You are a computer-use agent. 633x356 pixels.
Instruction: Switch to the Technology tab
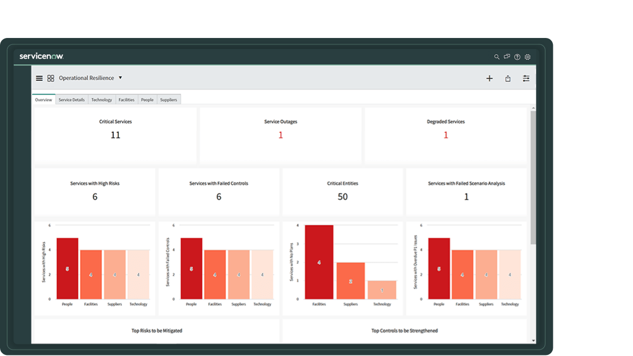pyautogui.click(x=101, y=99)
